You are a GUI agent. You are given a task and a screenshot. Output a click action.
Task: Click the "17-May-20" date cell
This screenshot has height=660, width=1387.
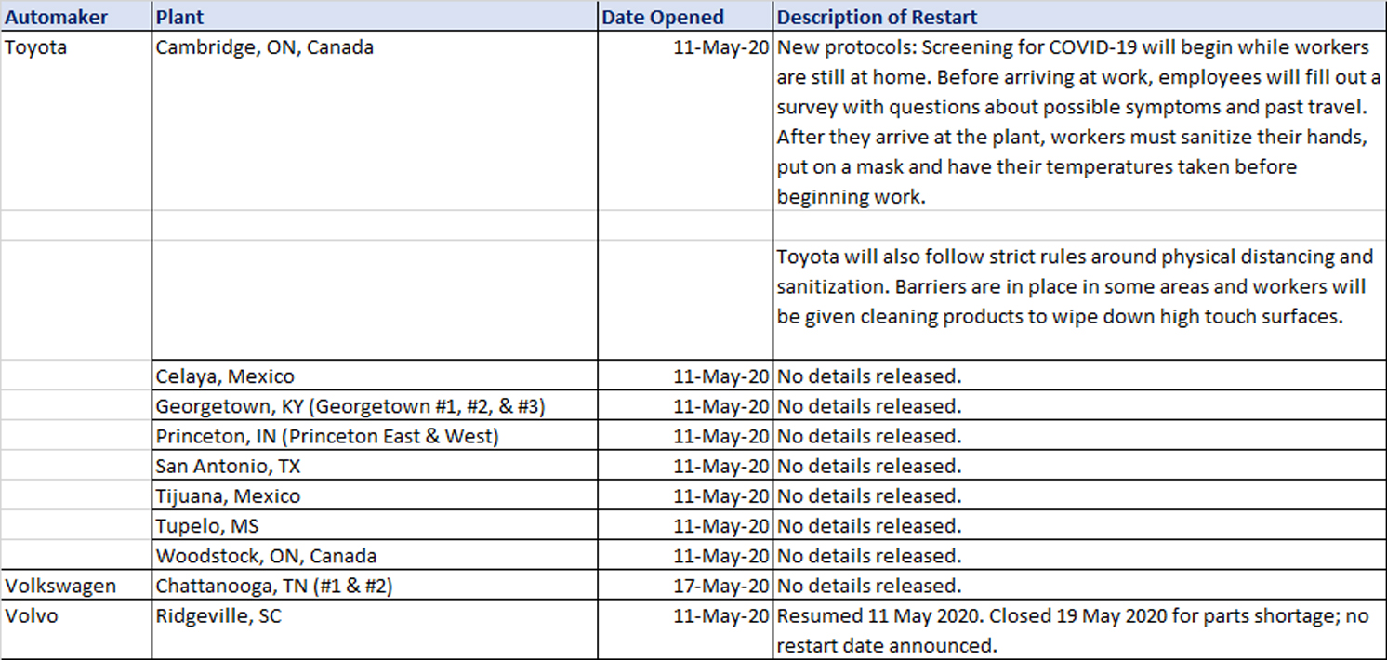[721, 586]
